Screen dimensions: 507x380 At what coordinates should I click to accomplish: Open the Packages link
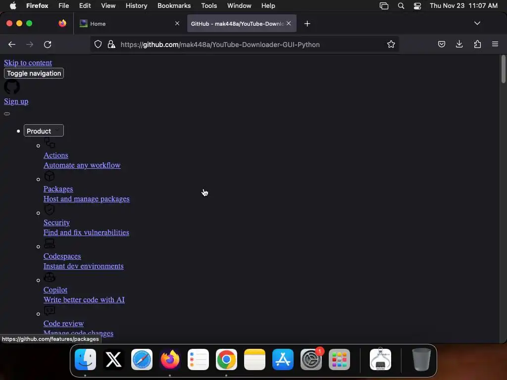[58, 189]
